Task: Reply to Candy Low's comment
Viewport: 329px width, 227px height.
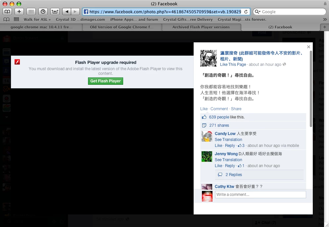Action: point(230,146)
